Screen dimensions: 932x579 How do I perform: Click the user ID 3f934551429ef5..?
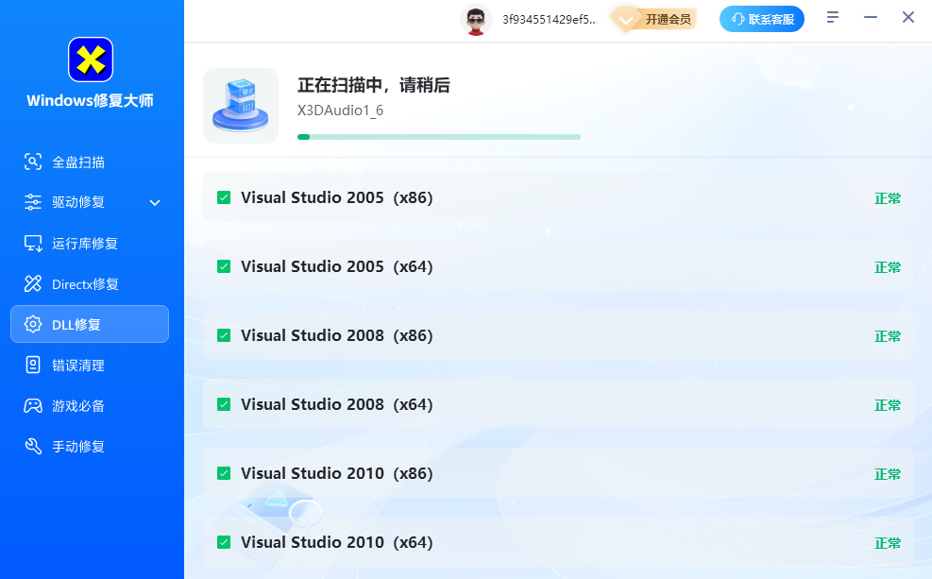550,20
